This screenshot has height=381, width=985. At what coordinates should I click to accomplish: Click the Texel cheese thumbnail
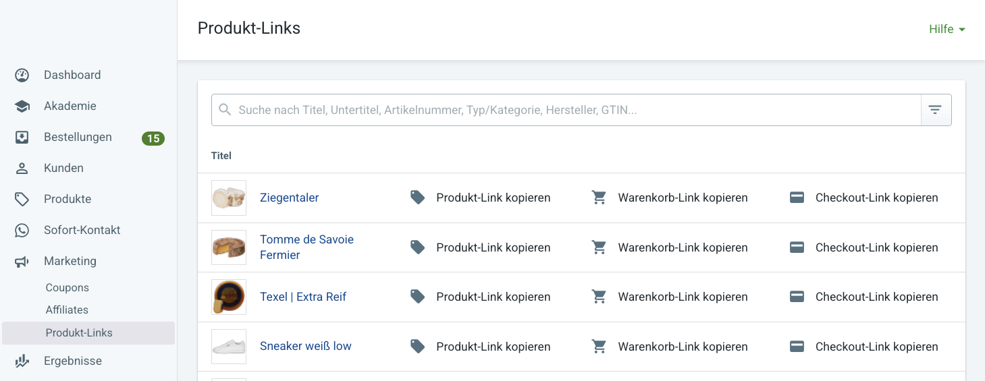pyautogui.click(x=229, y=297)
